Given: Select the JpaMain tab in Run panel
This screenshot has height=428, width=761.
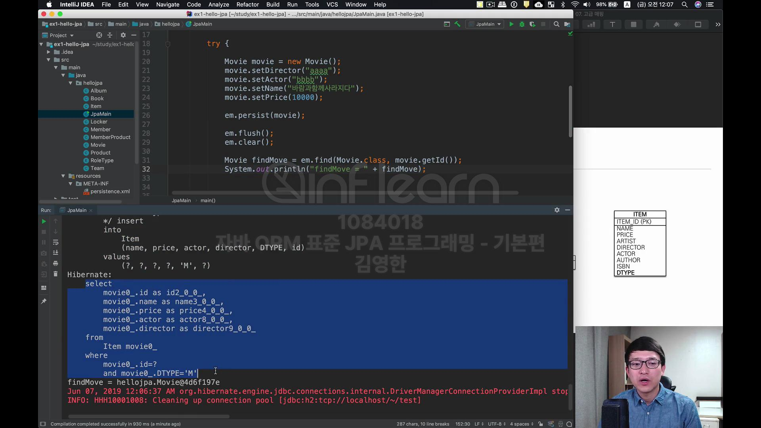Looking at the screenshot, I should pyautogui.click(x=76, y=210).
